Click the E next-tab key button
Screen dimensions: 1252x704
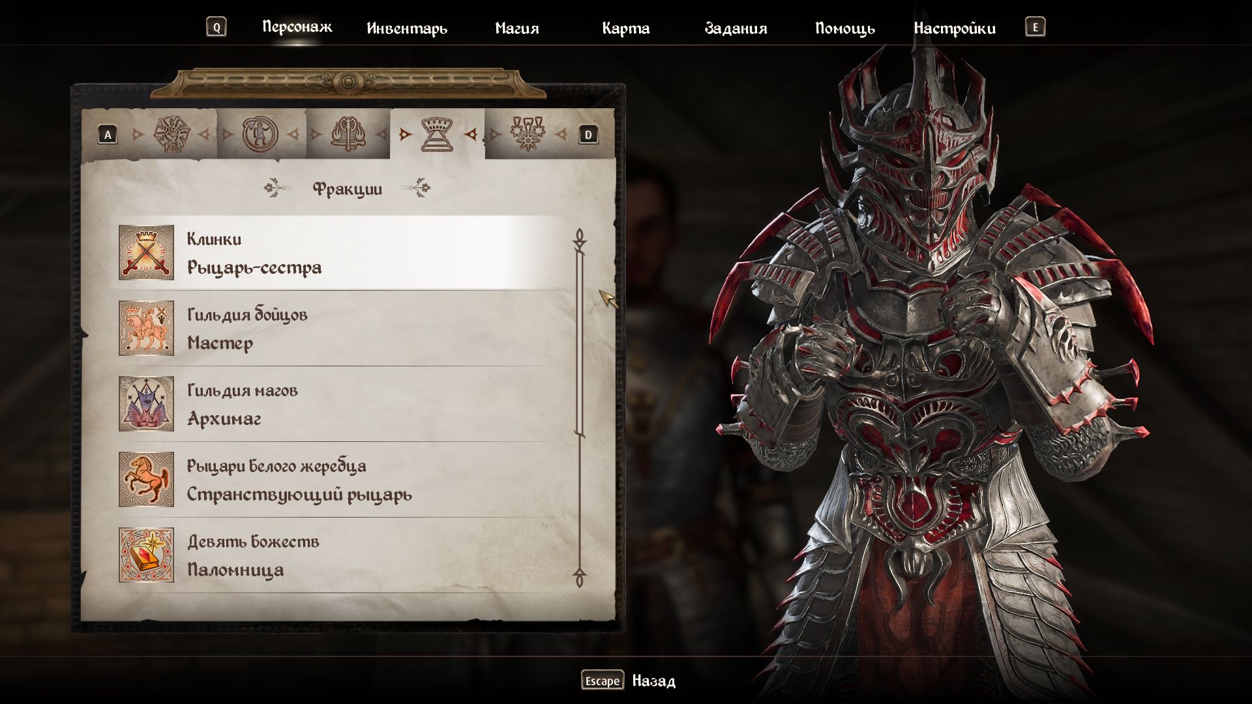[1035, 27]
